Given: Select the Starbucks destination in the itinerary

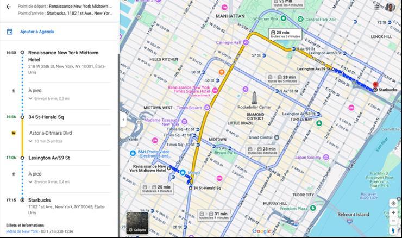Looking at the screenshot, I should [x=40, y=200].
